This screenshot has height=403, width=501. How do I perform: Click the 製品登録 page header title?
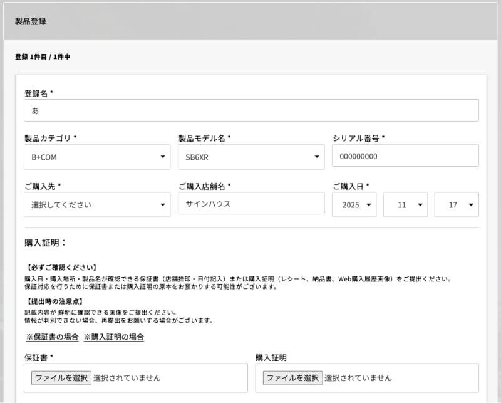31,21
